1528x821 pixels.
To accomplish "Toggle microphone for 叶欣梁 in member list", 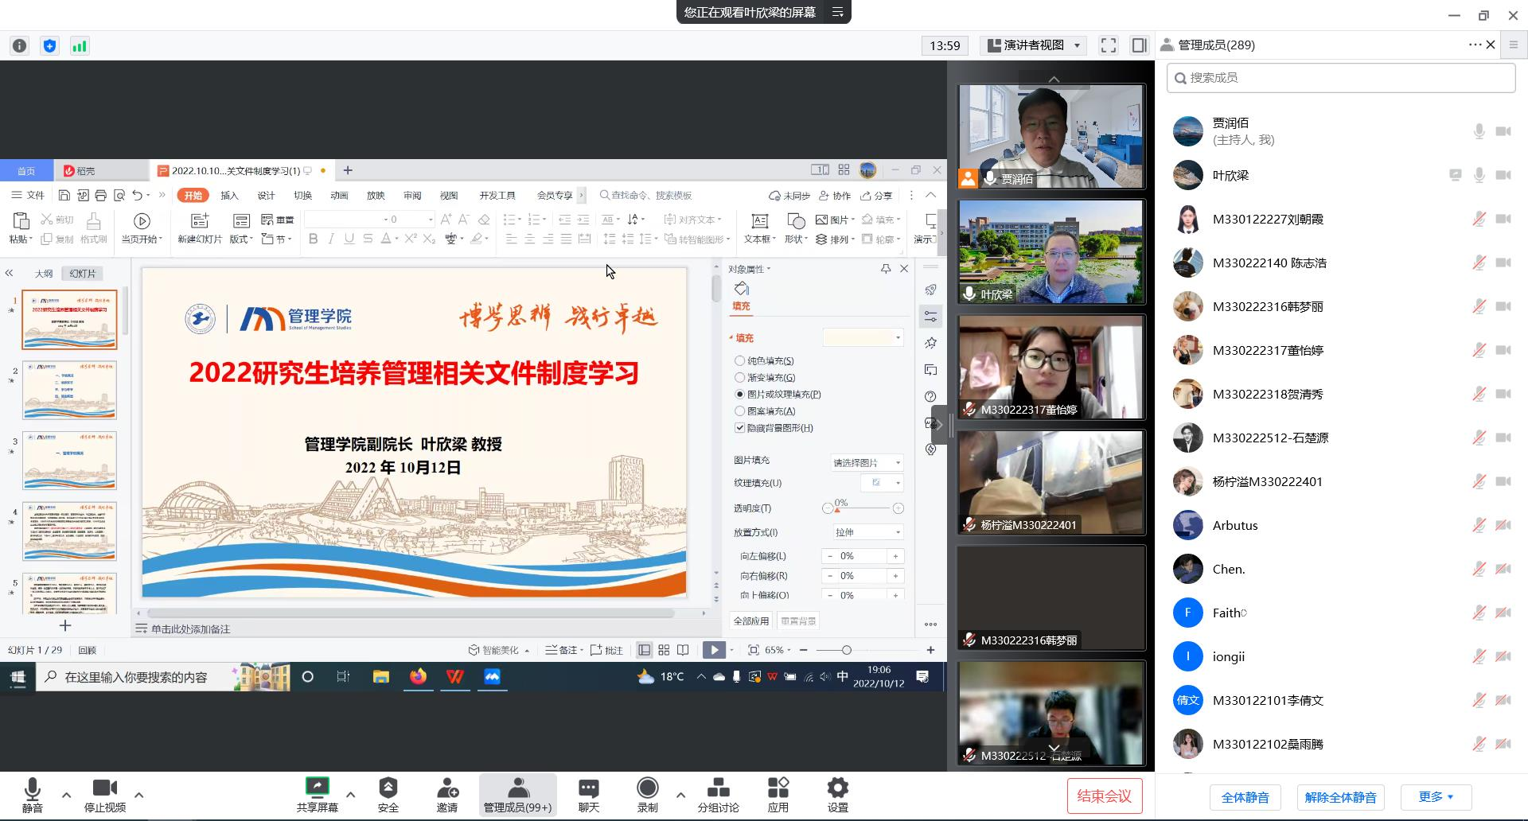I will point(1479,175).
